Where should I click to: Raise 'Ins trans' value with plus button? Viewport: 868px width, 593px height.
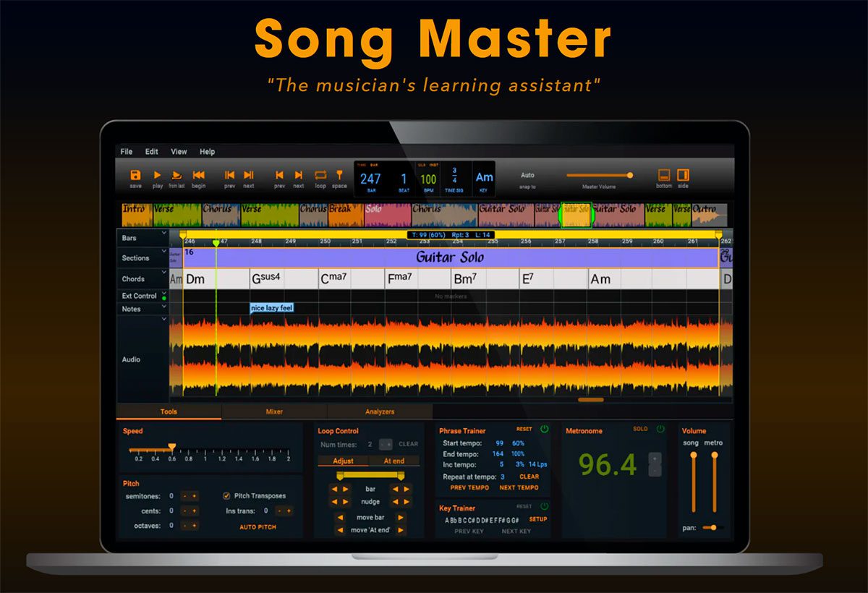289,511
